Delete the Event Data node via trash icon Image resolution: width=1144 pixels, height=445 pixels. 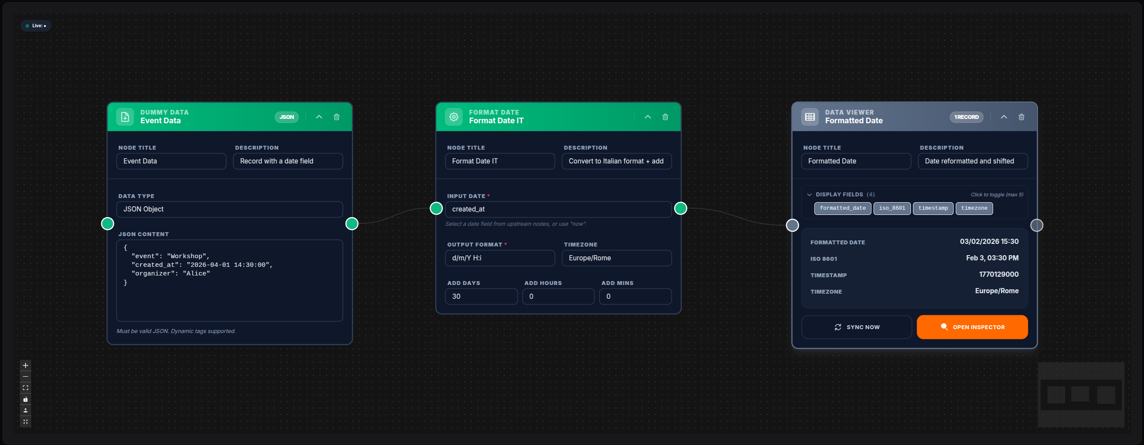(336, 117)
